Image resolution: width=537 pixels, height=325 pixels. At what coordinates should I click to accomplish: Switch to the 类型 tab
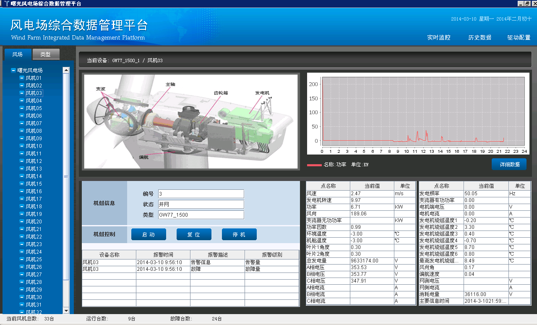point(45,54)
